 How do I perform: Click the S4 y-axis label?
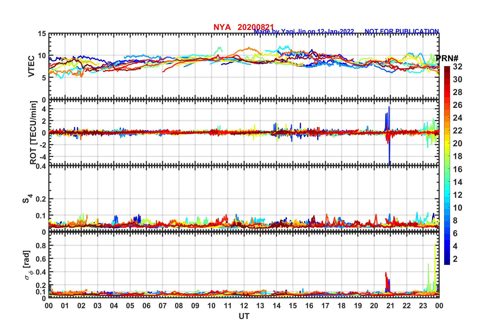coord(27,199)
